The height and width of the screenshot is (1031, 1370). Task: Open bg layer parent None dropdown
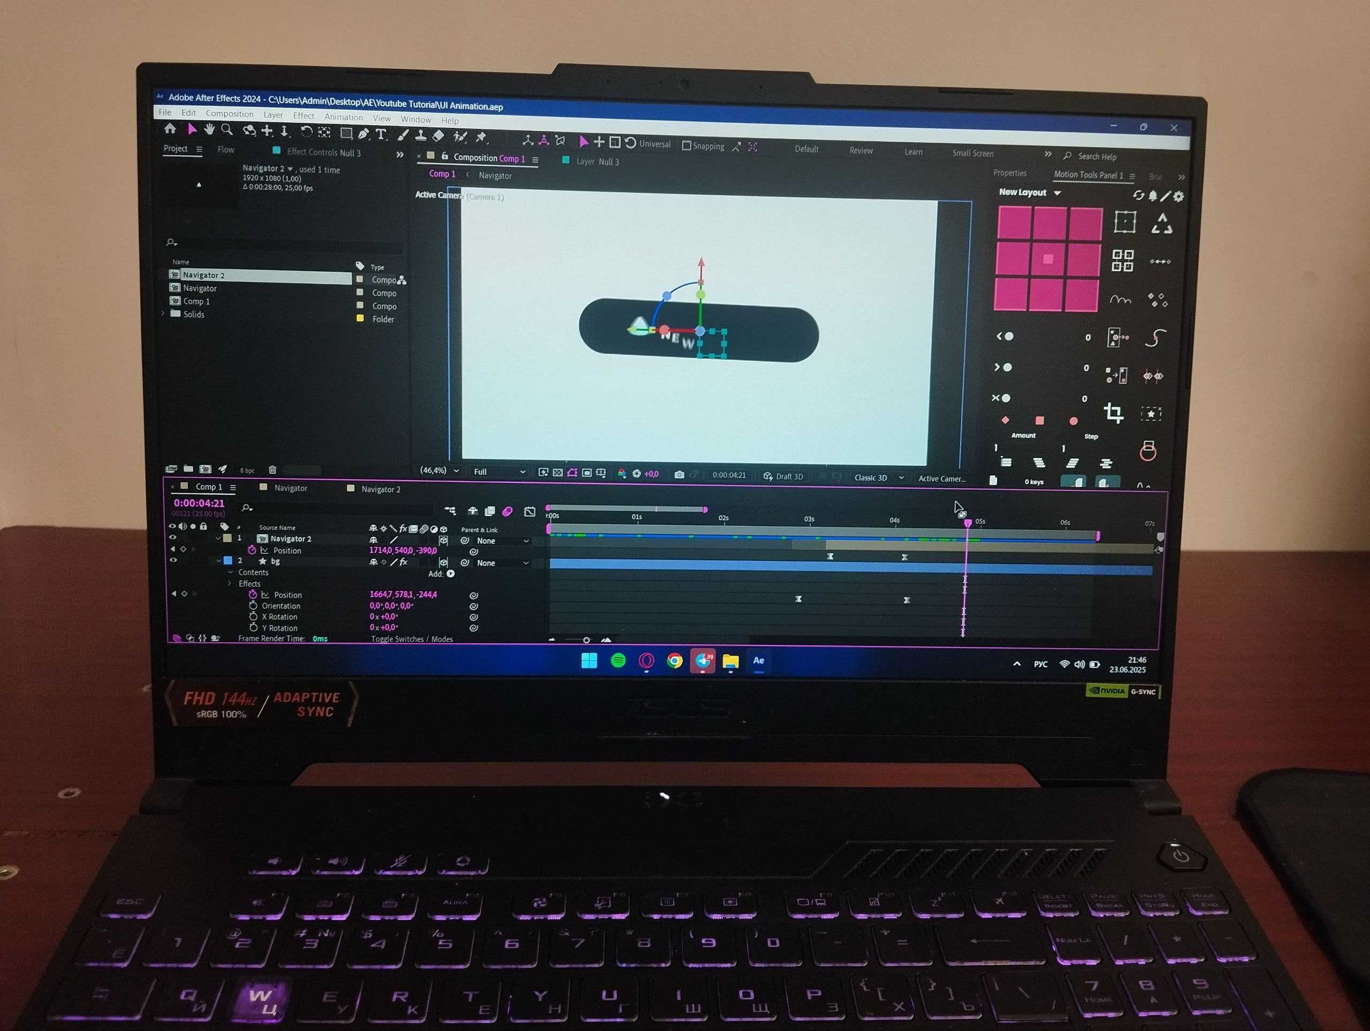click(503, 563)
